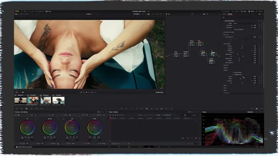Open the Sizing palette

(167, 109)
